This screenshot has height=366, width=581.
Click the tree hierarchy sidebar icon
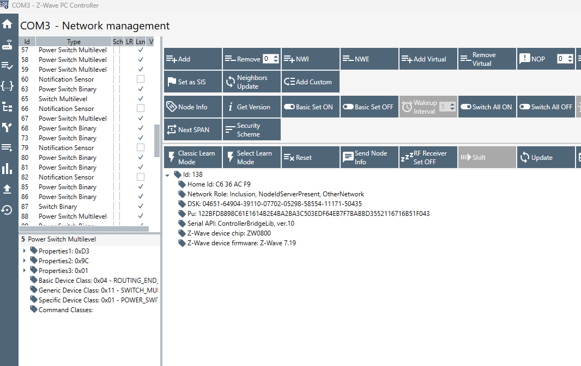point(7,107)
